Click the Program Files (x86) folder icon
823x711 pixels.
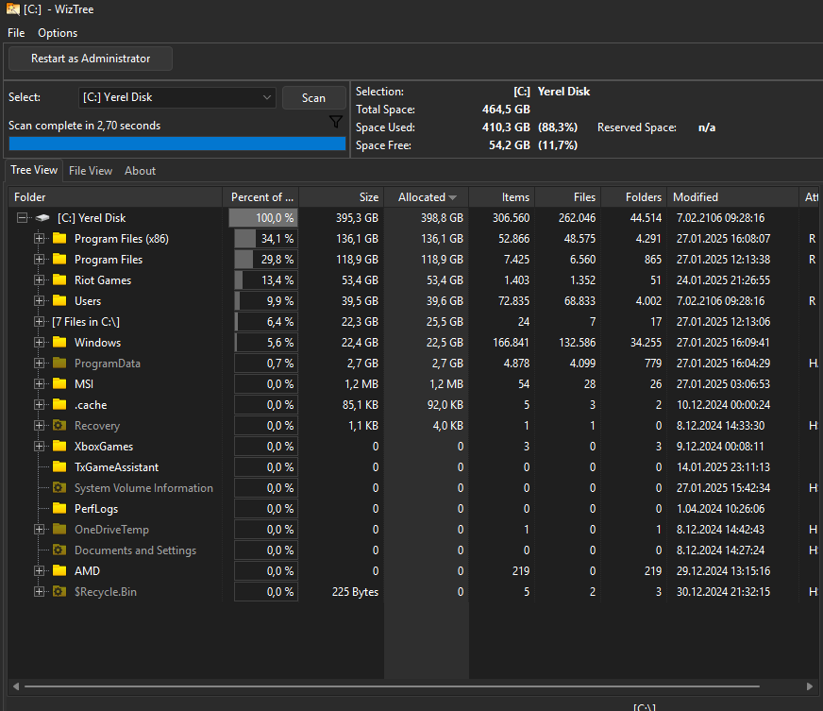[x=59, y=238]
